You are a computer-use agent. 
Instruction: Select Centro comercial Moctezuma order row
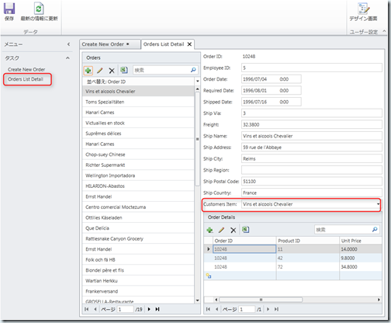(138, 207)
